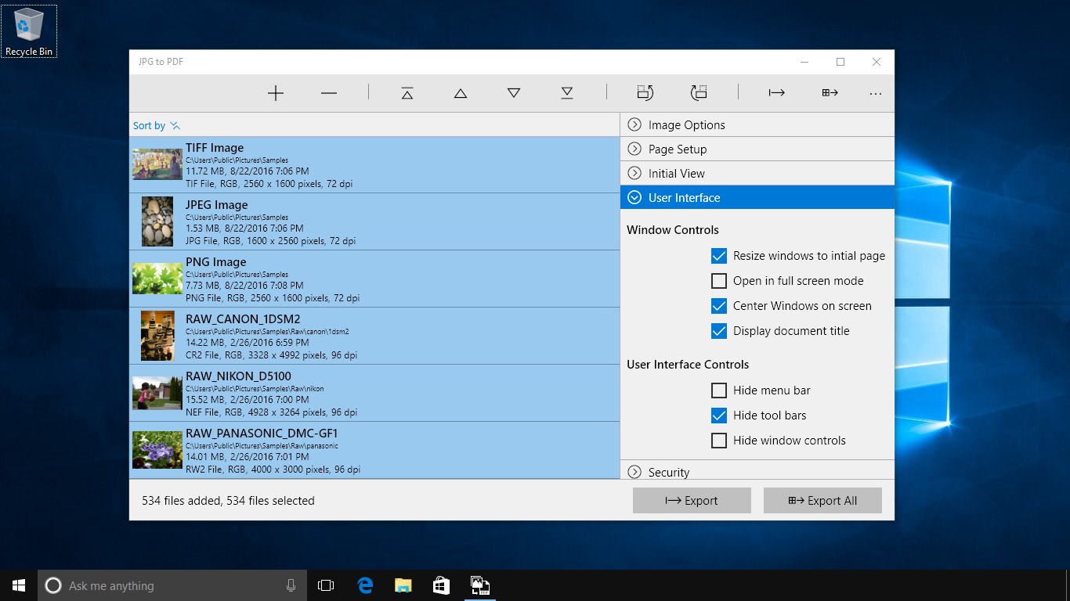The width and height of the screenshot is (1070, 601).
Task: Uncheck Resize windows to intial page
Action: (719, 256)
